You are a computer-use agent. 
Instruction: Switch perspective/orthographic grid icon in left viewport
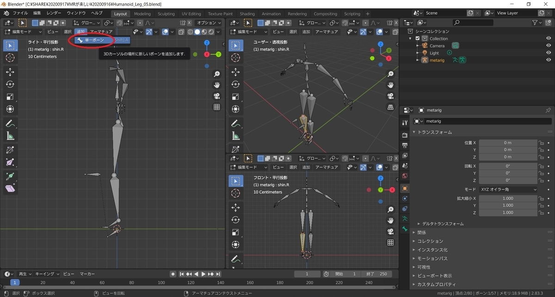click(x=216, y=107)
